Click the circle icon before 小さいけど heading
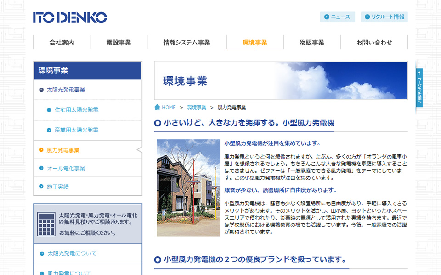Image resolution: width=441 pixels, height=275 pixels. pos(158,123)
